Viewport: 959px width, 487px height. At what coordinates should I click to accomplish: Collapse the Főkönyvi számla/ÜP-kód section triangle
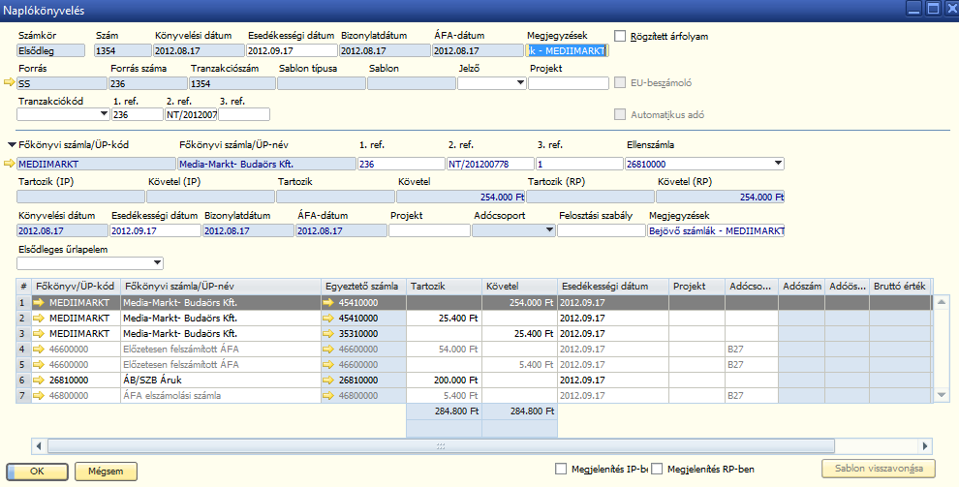tap(12, 145)
